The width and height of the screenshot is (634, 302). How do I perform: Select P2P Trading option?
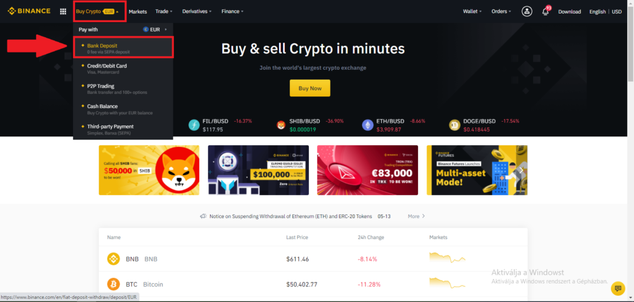(123, 89)
